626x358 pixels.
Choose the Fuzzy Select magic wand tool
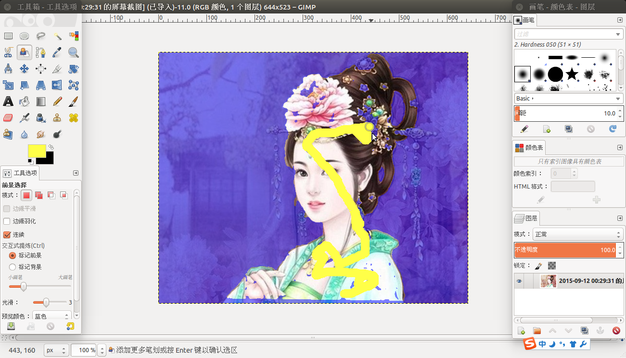click(x=57, y=36)
